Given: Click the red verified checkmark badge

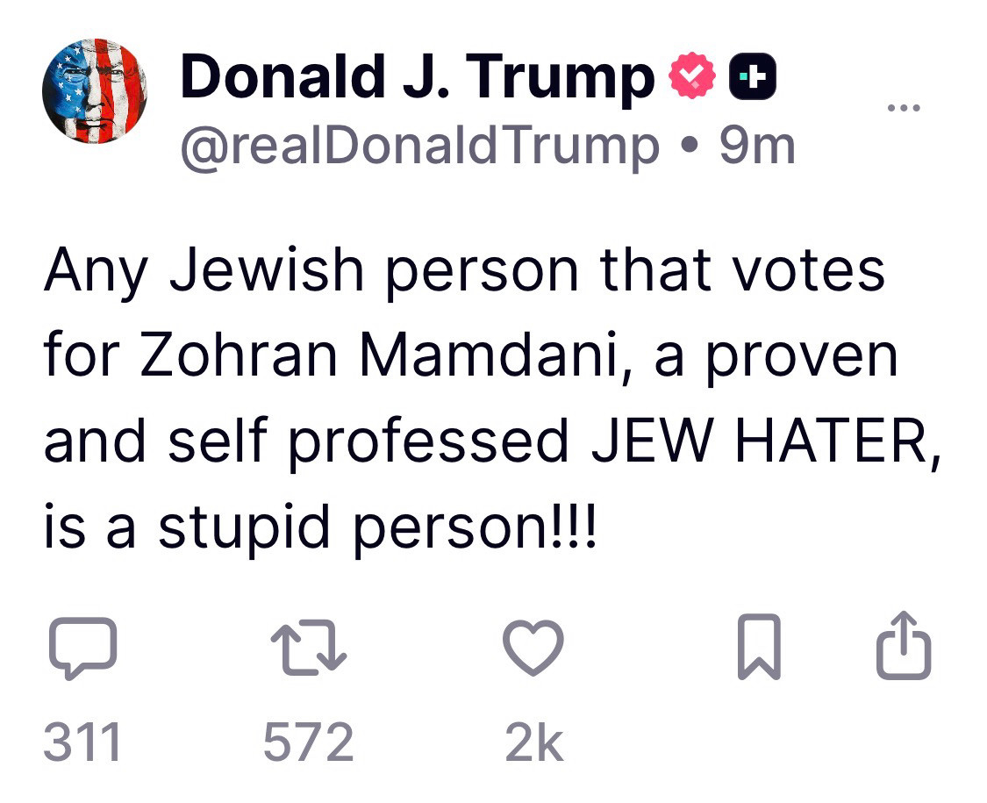Looking at the screenshot, I should (692, 77).
